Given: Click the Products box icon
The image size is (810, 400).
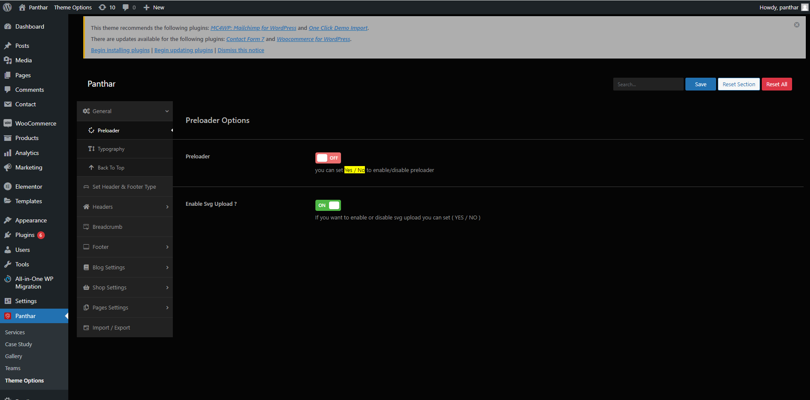Looking at the screenshot, I should tap(8, 138).
